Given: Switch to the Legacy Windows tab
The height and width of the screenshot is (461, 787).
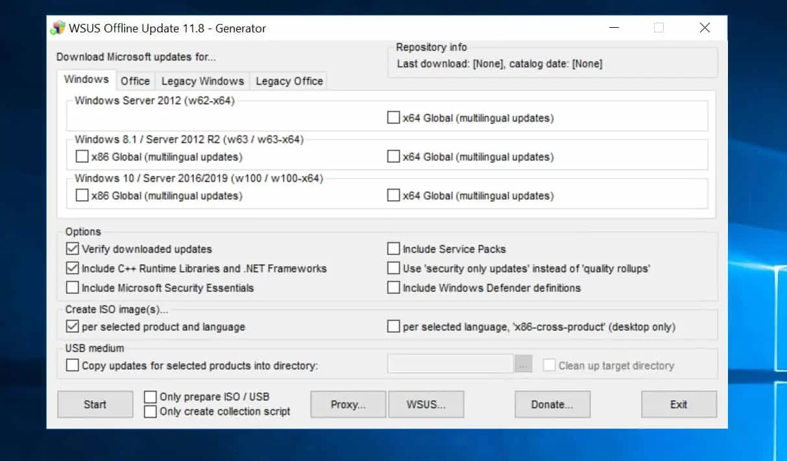Looking at the screenshot, I should (202, 80).
